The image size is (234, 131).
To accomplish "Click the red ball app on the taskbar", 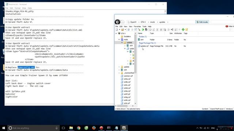I will pos(101,128).
